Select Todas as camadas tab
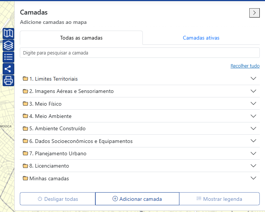Image resolution: width=265 pixels, height=212 pixels. [x=81, y=38]
